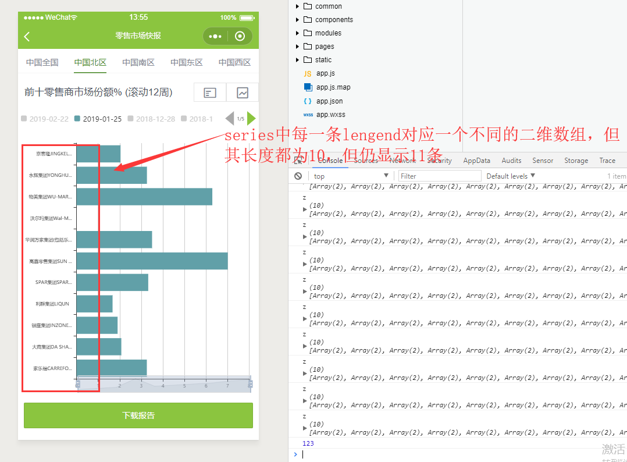Screen dimensions: 627x462
Task: Select the 中国西区 tab
Action: click(x=235, y=62)
